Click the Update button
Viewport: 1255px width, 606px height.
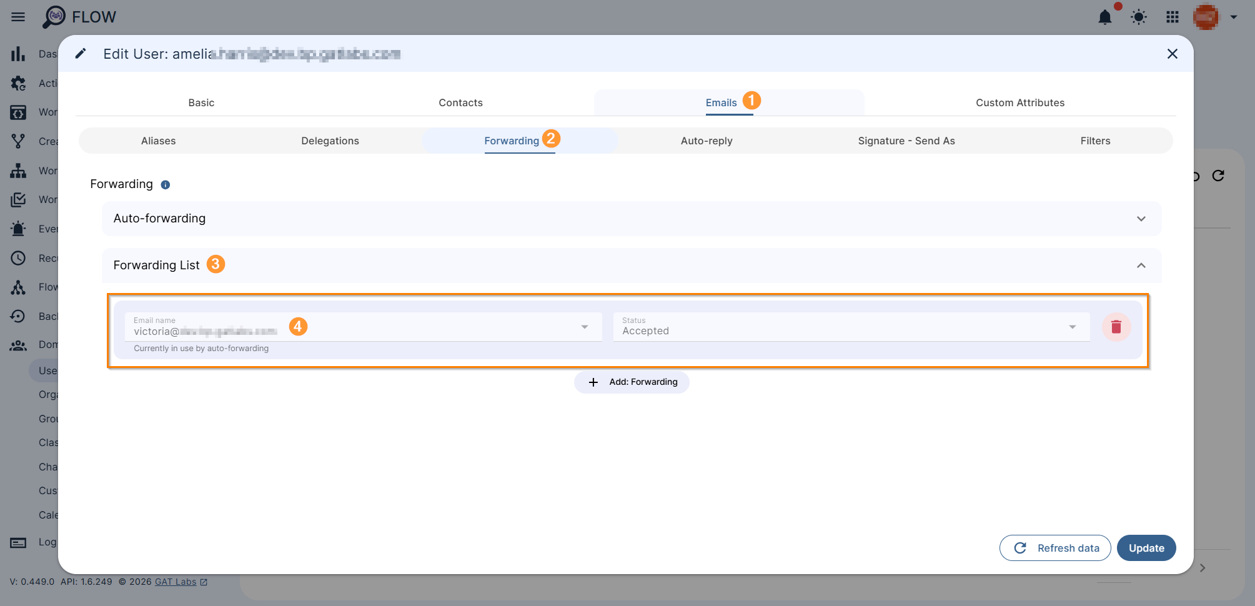tap(1146, 548)
